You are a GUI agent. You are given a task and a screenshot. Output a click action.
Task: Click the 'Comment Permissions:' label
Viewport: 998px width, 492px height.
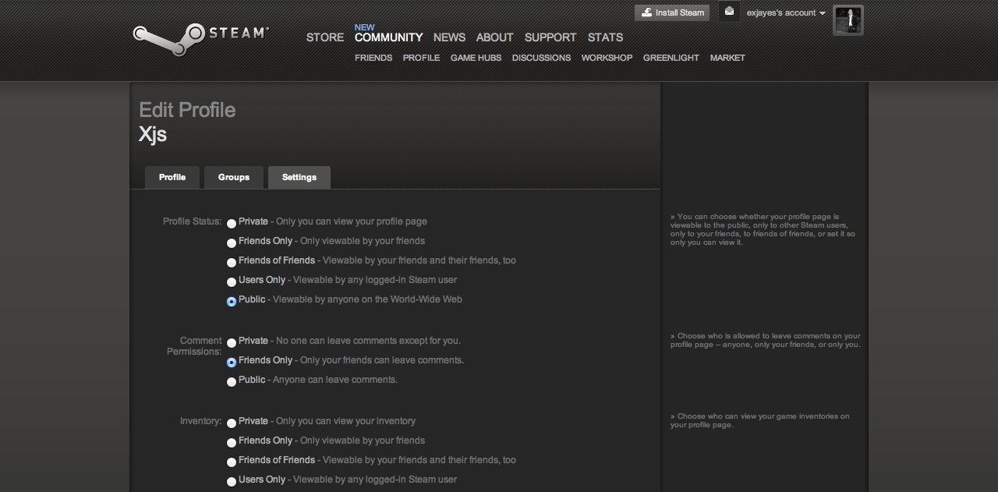coord(195,346)
